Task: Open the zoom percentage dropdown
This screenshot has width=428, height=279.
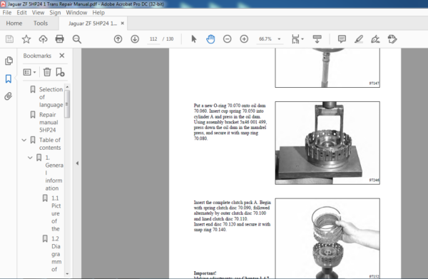Action: click(x=279, y=39)
